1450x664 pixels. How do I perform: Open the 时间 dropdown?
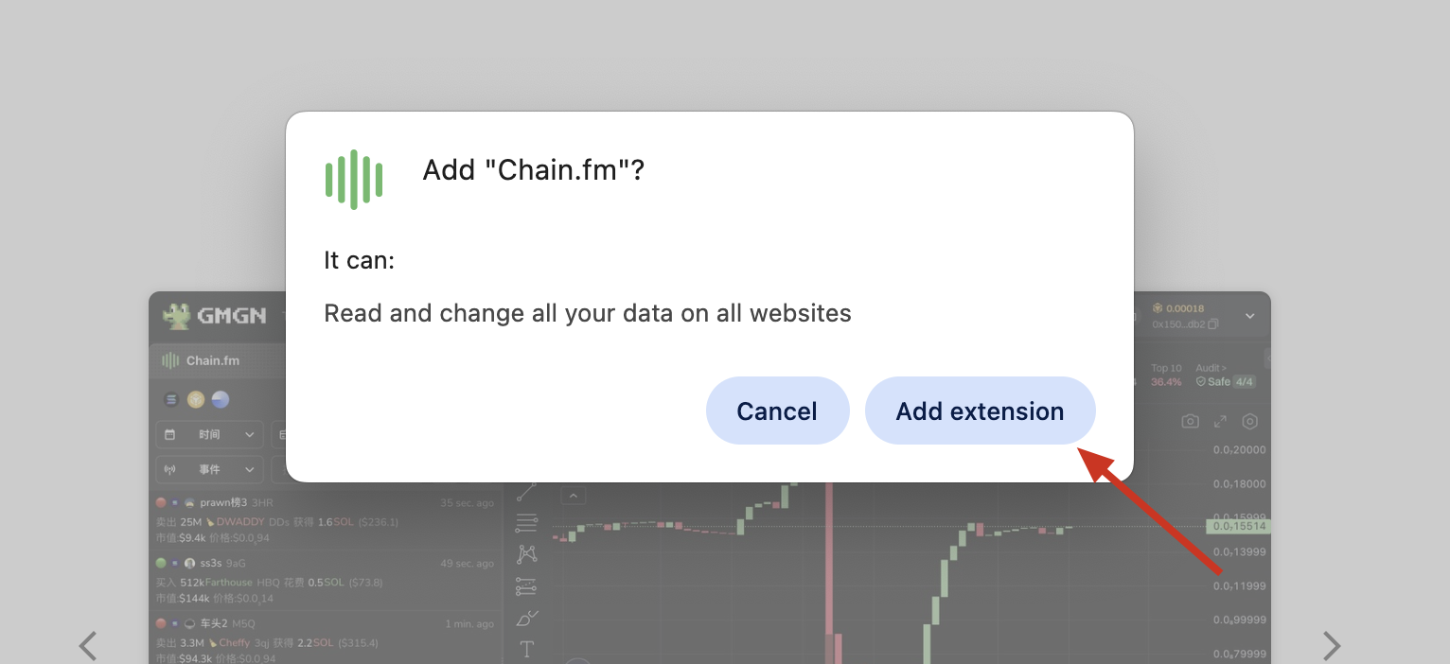pyautogui.click(x=209, y=434)
